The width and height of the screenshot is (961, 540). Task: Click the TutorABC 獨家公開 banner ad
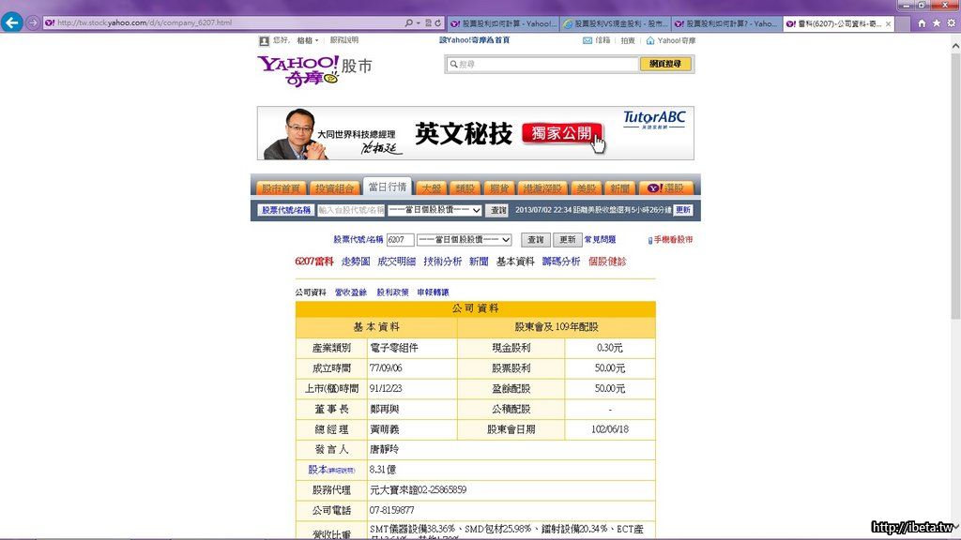click(x=475, y=133)
